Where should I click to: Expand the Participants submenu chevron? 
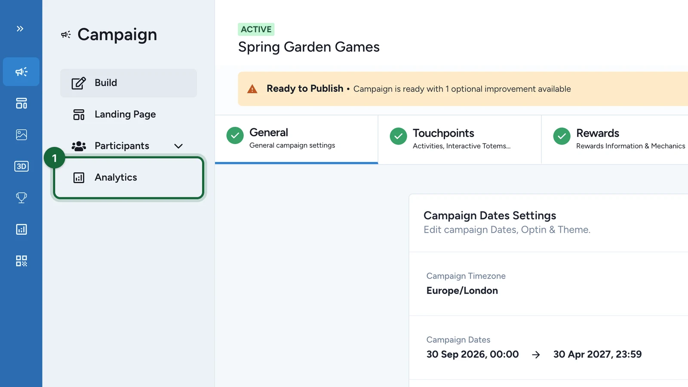[178, 146]
